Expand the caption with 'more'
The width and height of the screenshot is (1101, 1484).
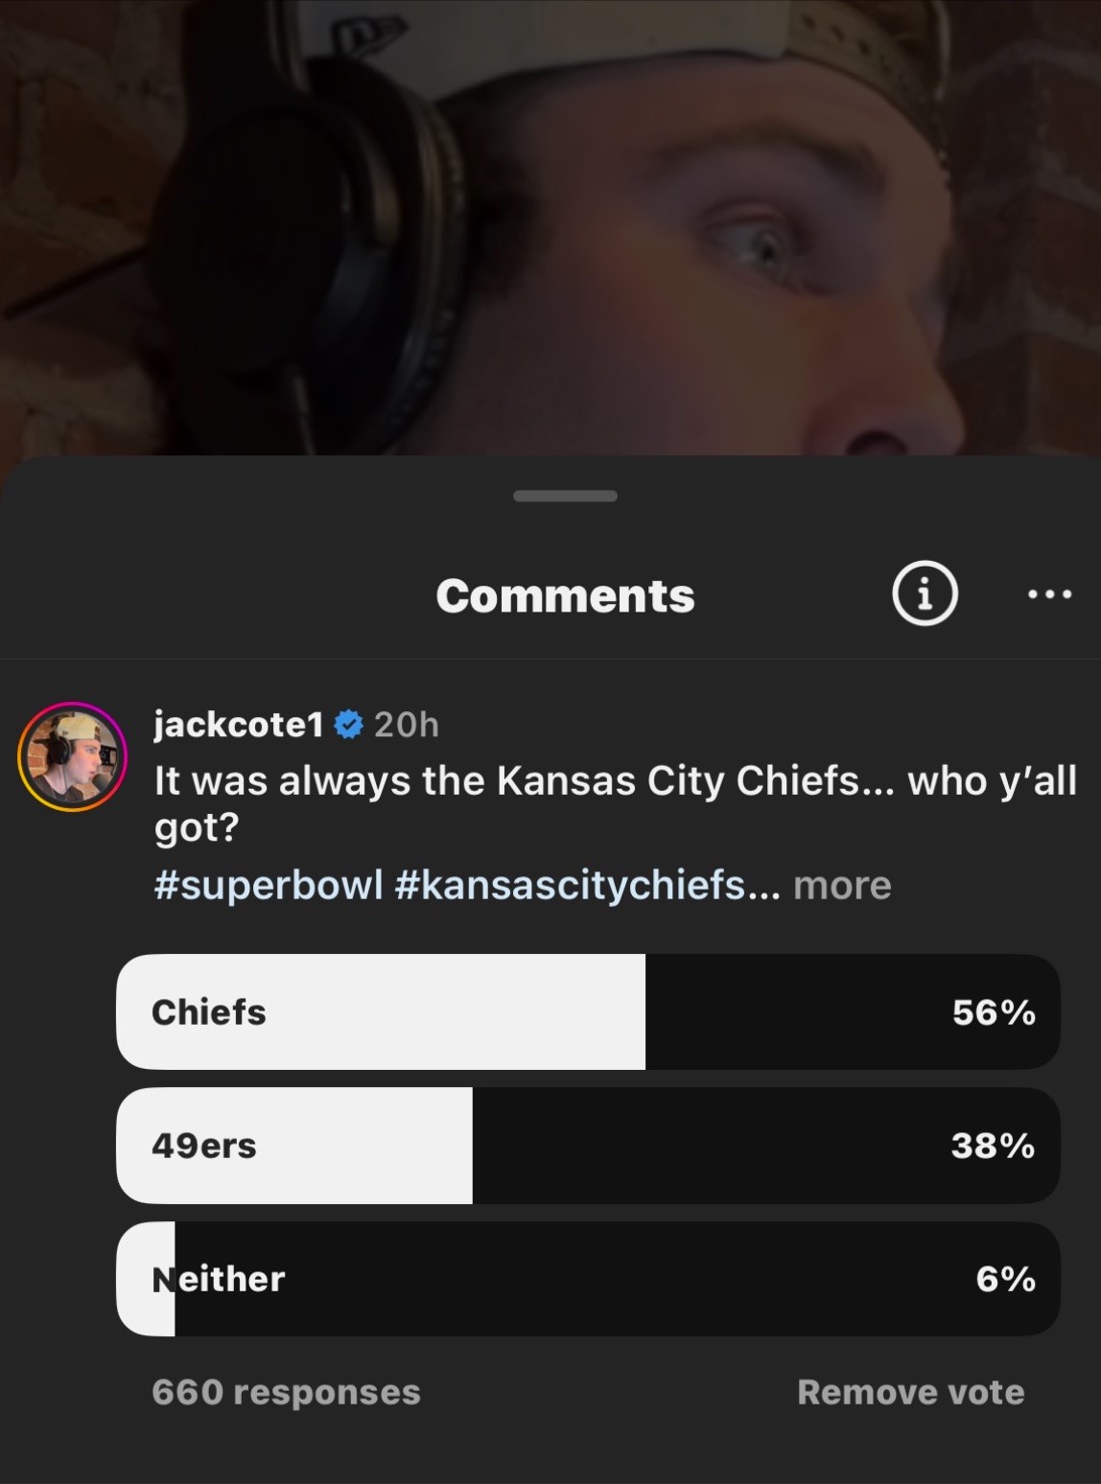(x=842, y=885)
